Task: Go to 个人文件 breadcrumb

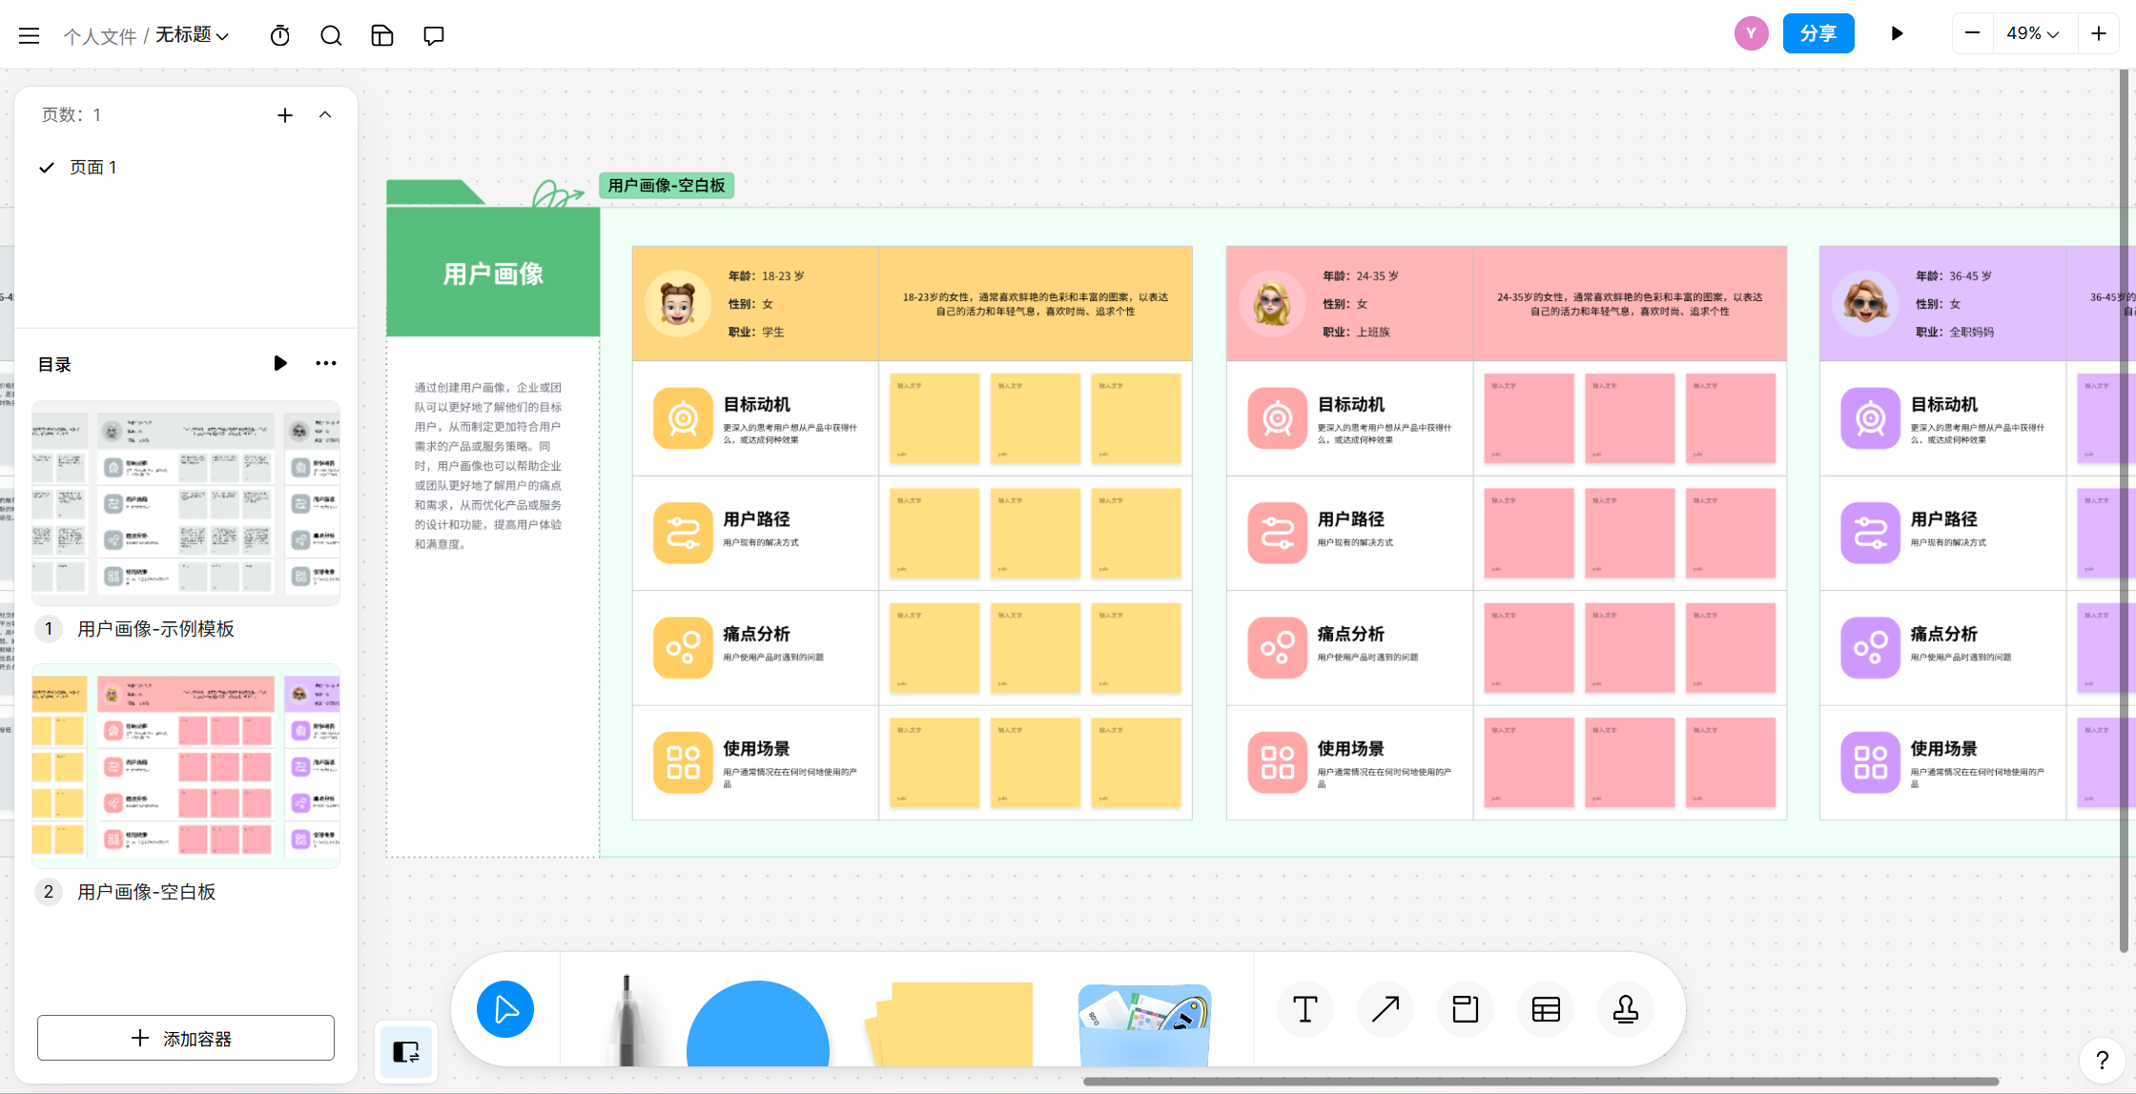Action: (100, 36)
